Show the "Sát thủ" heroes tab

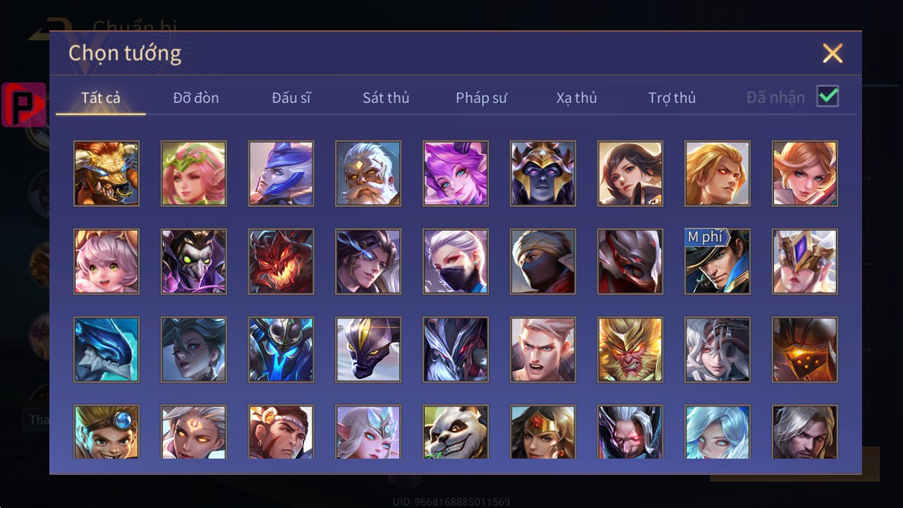pos(386,98)
